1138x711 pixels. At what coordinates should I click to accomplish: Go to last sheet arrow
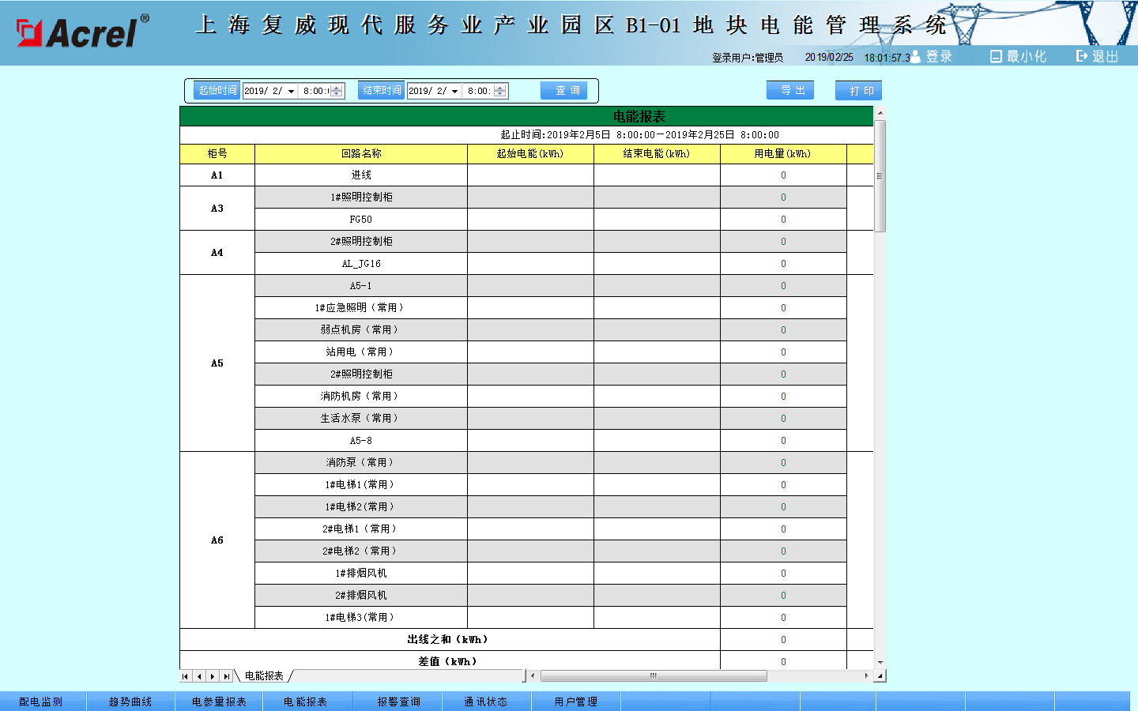pos(227,676)
